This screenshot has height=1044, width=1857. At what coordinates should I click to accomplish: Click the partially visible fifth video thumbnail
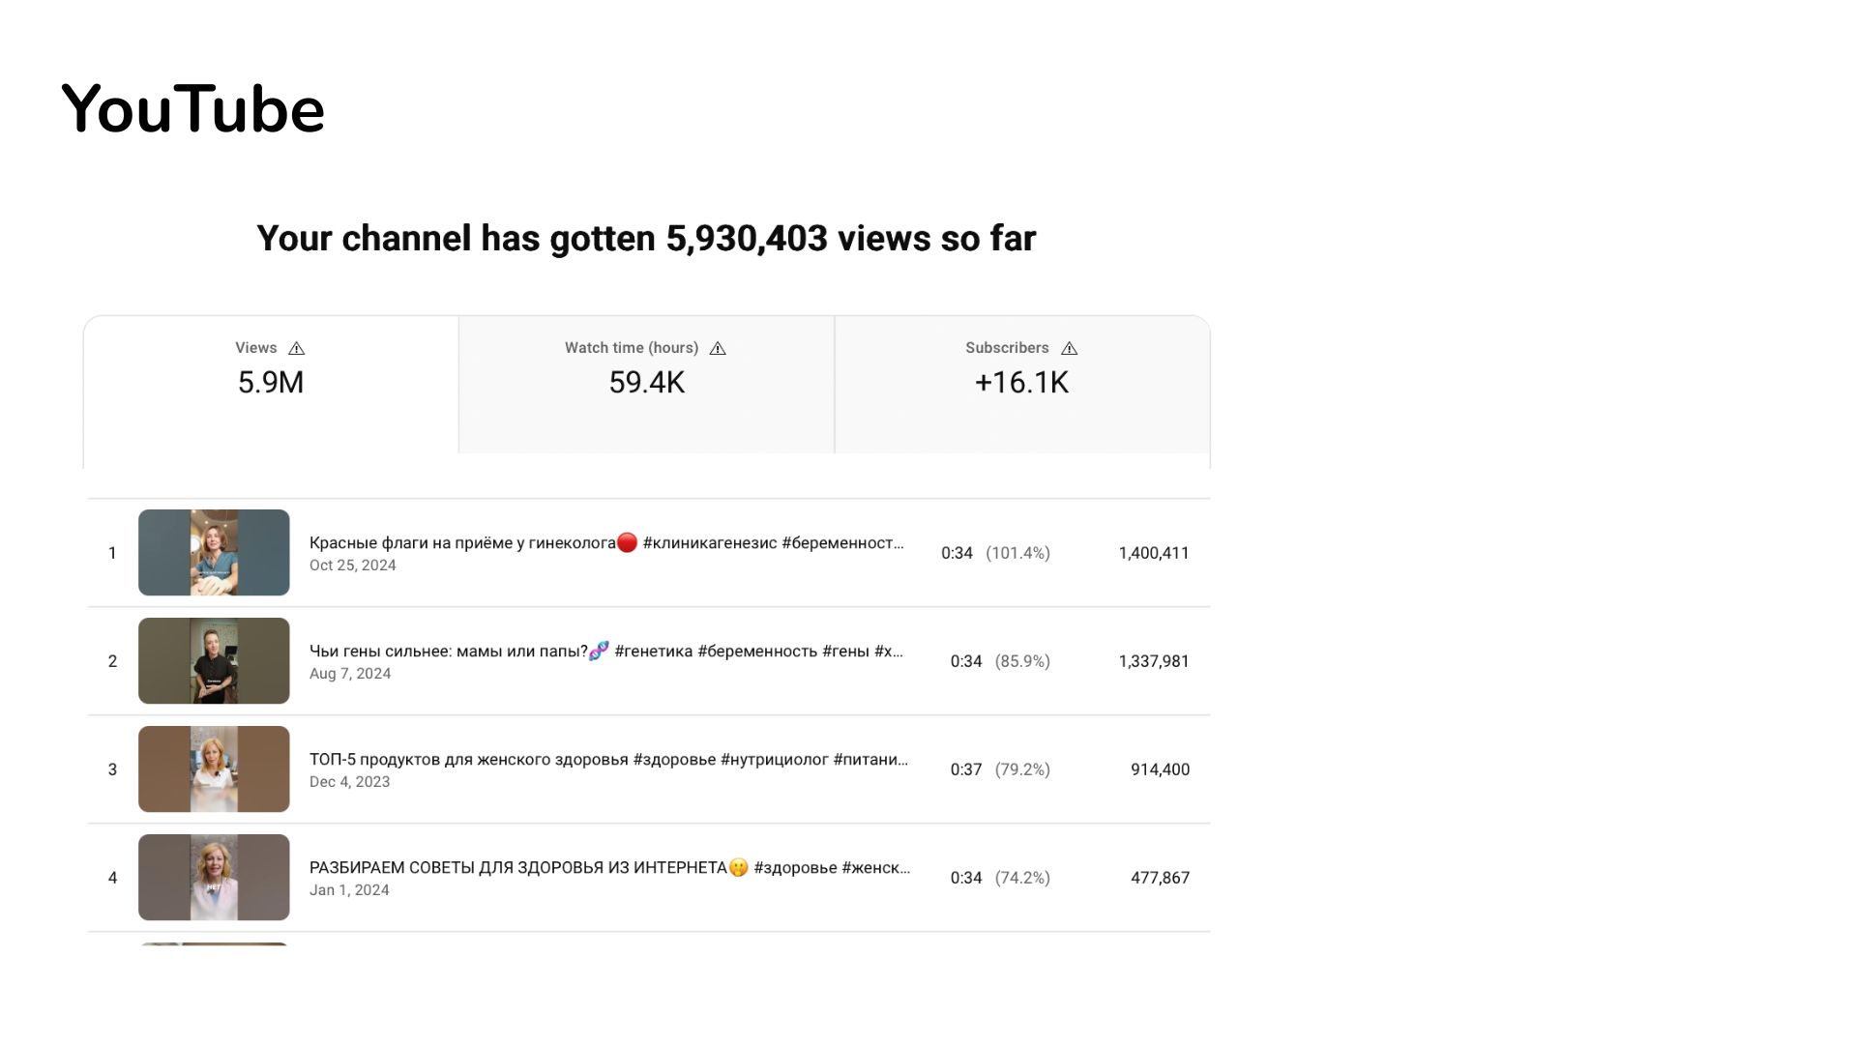pos(214,943)
